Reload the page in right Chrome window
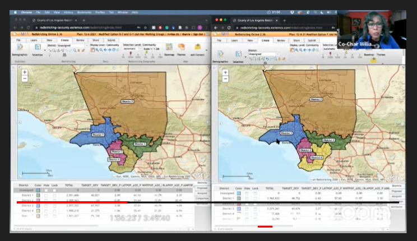The width and height of the screenshot is (417, 241). pyautogui.click(x=229, y=27)
